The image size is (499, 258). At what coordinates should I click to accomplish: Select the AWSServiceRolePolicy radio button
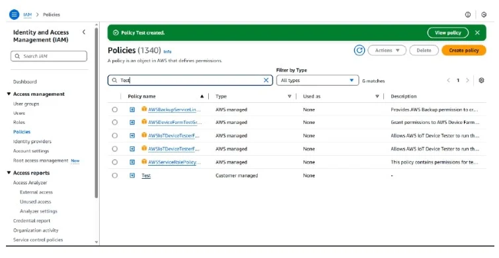point(114,162)
